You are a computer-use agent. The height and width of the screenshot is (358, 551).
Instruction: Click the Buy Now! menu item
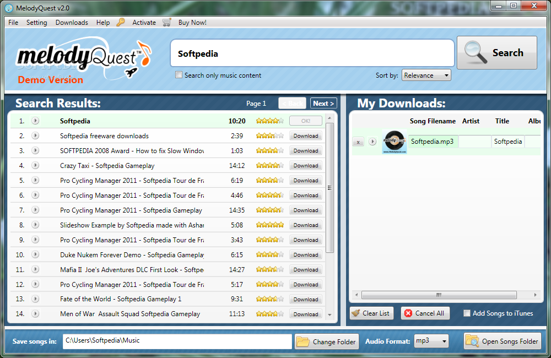tap(192, 23)
